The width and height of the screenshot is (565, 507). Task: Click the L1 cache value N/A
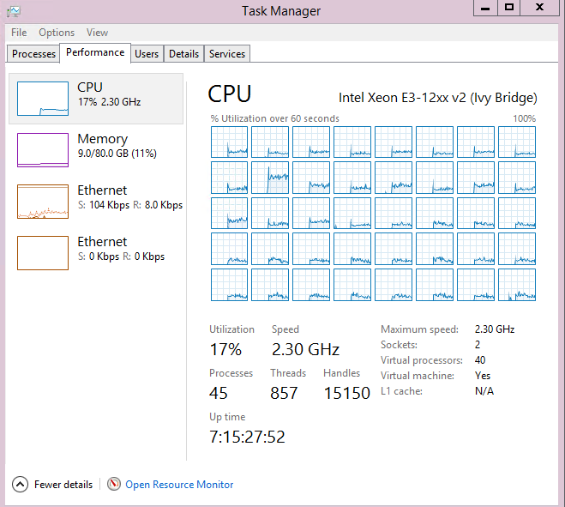484,391
